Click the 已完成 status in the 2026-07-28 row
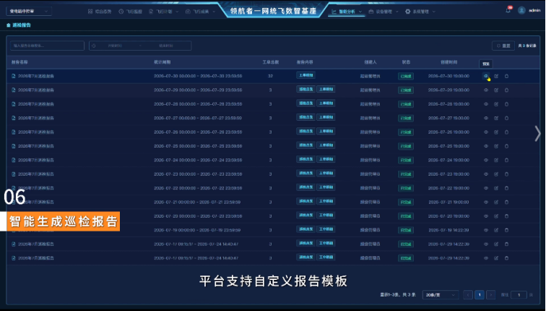The width and height of the screenshot is (546, 311). click(x=406, y=104)
